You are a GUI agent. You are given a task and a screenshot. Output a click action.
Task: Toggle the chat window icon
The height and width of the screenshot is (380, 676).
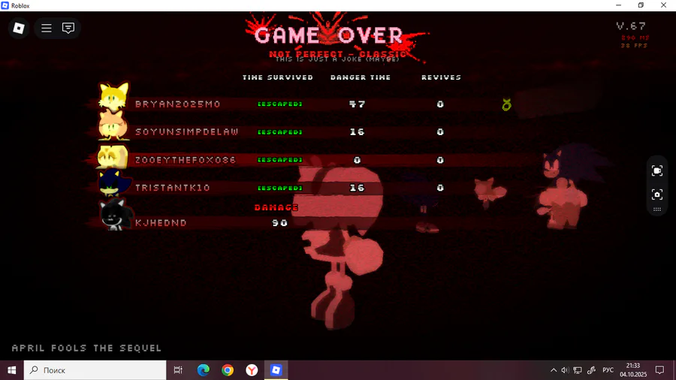pos(68,28)
